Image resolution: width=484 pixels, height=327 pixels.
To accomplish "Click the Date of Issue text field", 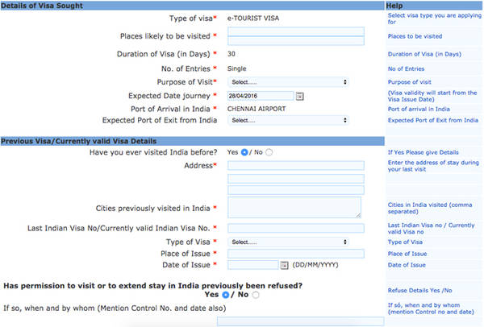I will [253, 265].
